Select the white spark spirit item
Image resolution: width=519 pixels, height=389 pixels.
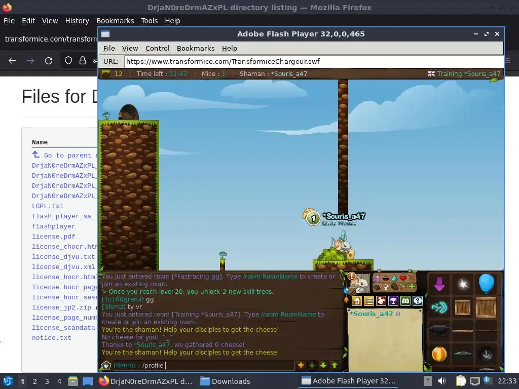point(463,284)
